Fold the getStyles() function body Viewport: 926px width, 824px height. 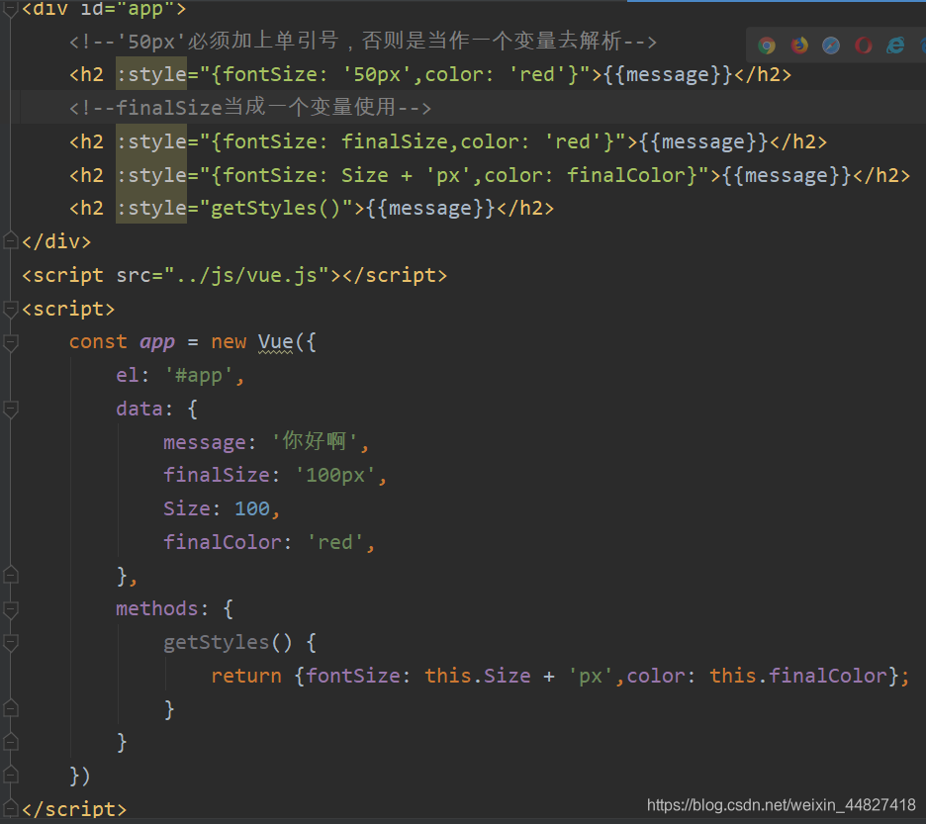pyautogui.click(x=11, y=642)
